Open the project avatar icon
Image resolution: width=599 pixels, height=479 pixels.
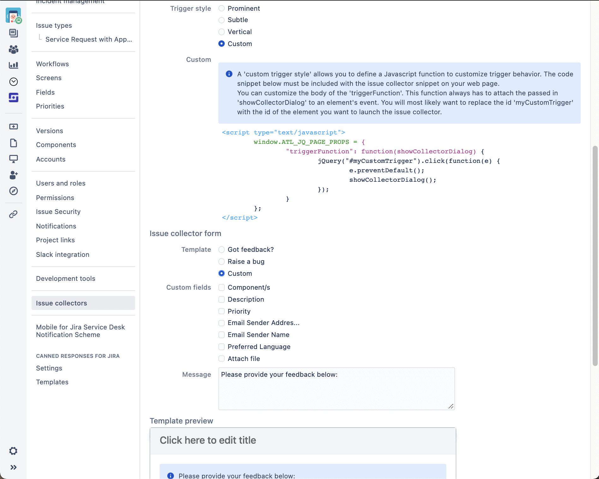[x=13, y=15]
